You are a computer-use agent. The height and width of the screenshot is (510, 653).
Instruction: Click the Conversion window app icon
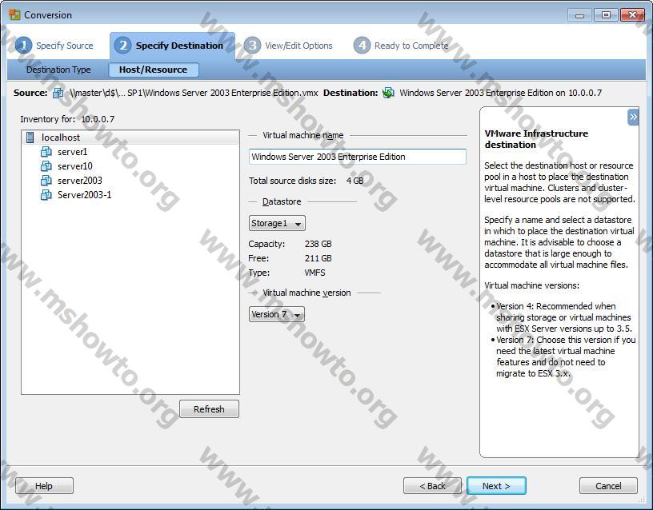click(14, 15)
